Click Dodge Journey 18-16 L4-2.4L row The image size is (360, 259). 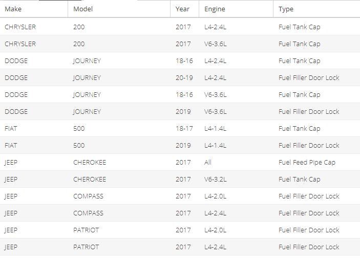point(180,61)
